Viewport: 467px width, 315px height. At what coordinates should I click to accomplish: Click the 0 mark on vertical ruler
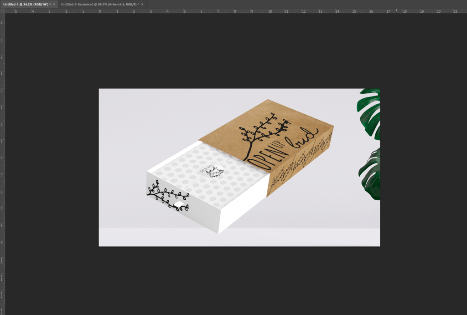point(2,91)
